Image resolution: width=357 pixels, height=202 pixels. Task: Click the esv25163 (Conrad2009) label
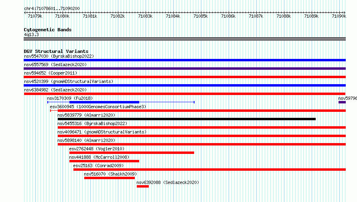pyautogui.click(x=98, y=166)
